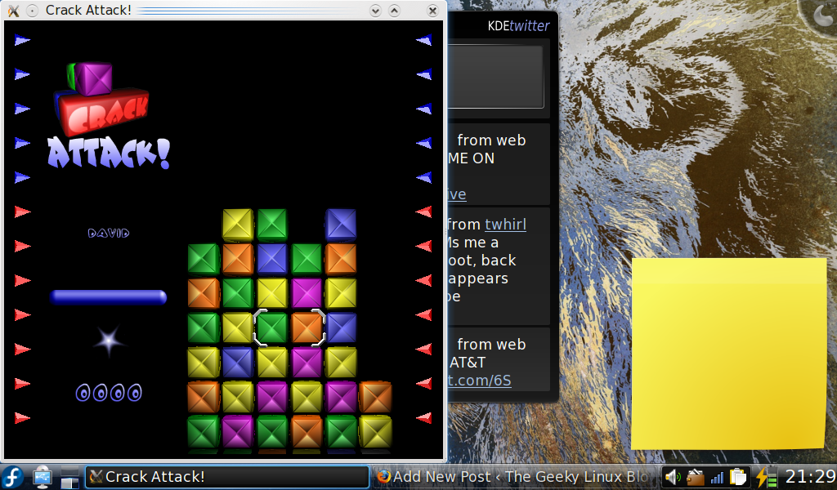Screen dimensions: 837x490
Task: Click the show desktop monitor icon in the panel
Action: 43,477
